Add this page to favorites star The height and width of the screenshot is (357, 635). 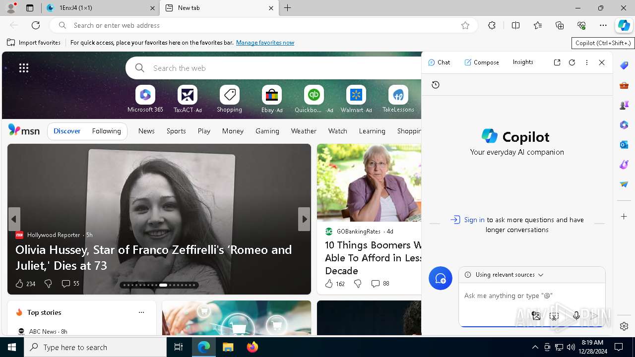[x=465, y=25]
